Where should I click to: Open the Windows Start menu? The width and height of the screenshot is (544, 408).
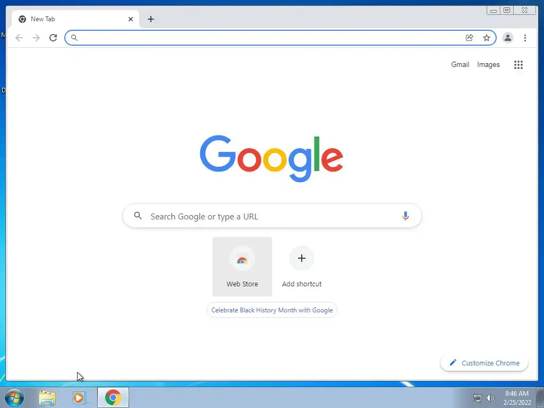(14, 397)
